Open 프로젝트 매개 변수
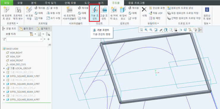 pos(18,13)
